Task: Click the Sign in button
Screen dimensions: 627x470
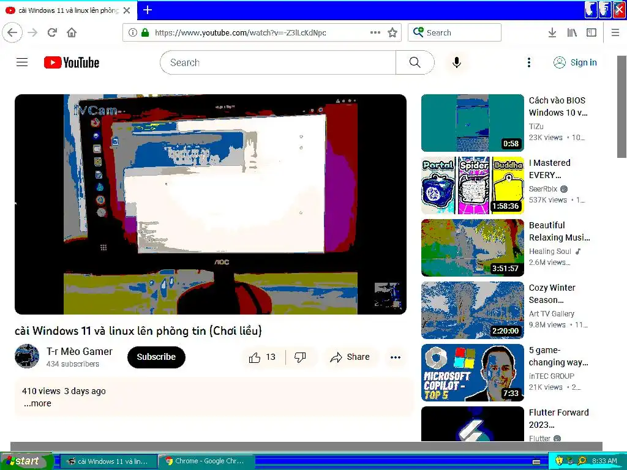Action: click(x=575, y=62)
